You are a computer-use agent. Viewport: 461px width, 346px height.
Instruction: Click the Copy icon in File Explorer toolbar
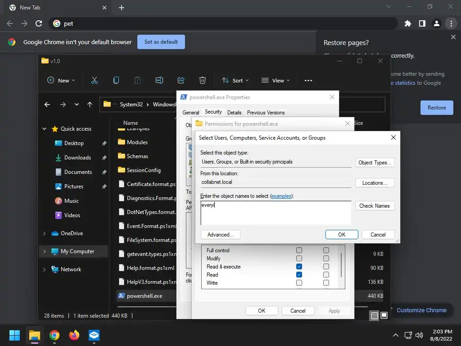coord(116,80)
